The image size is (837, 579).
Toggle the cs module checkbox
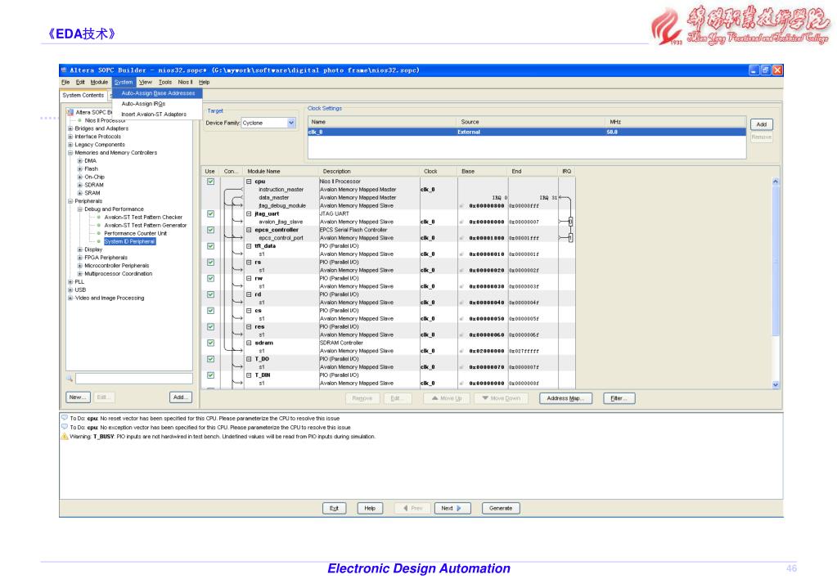[x=211, y=311]
